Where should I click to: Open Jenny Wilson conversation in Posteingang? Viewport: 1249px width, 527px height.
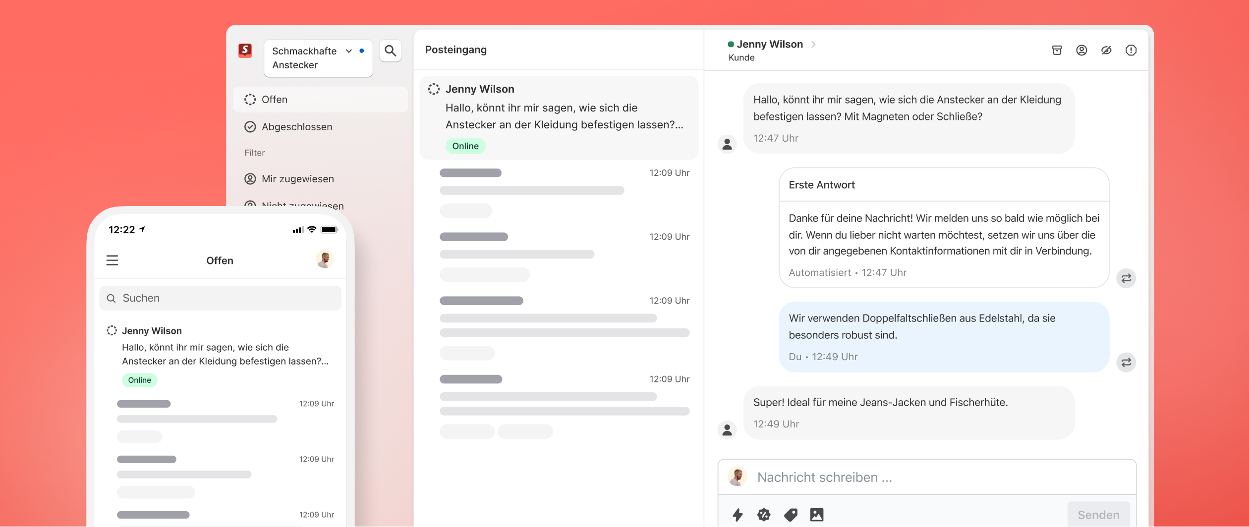click(x=559, y=118)
